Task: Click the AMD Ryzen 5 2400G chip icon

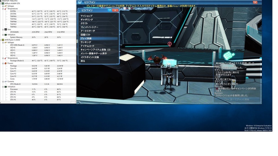Action: (x=3, y=40)
